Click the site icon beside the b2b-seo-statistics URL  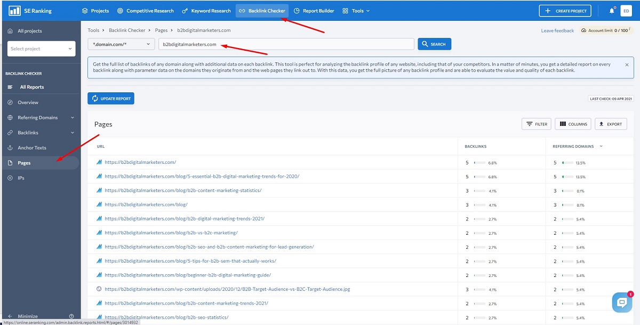tap(99, 318)
